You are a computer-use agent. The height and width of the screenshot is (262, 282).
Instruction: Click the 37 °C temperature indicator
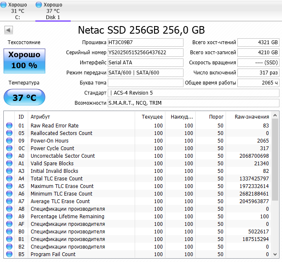click(x=24, y=98)
